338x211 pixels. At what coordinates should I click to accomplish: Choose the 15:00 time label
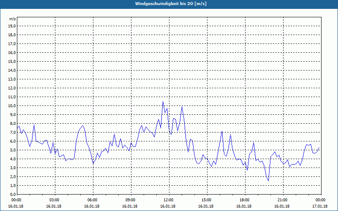(207, 200)
